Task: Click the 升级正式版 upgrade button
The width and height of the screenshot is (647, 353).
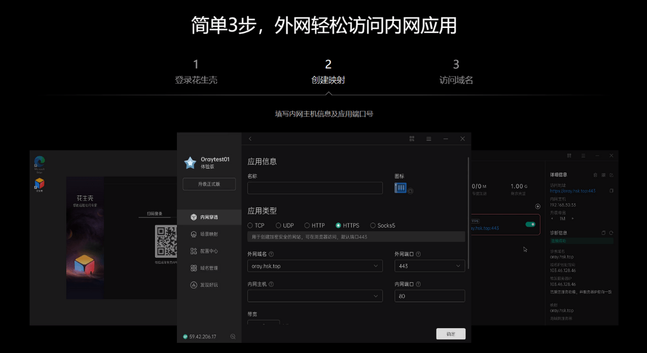Action: click(x=209, y=184)
